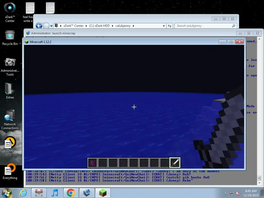Launch the Everything search shortcut
The width and height of the screenshot is (264, 198).
point(10,171)
